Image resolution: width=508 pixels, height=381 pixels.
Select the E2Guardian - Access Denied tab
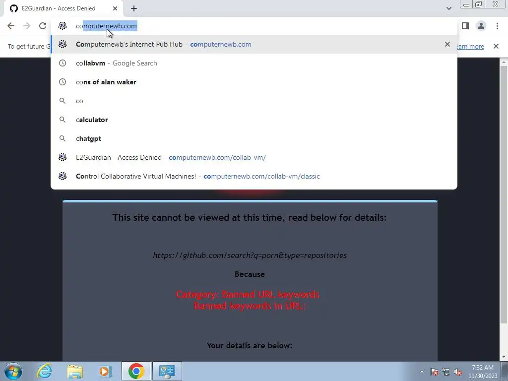pyautogui.click(x=63, y=9)
